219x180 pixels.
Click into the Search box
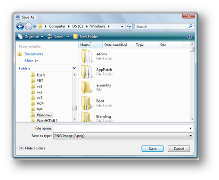pos(162,26)
